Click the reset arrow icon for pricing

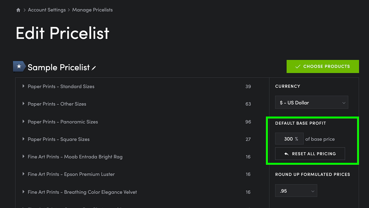287,154
